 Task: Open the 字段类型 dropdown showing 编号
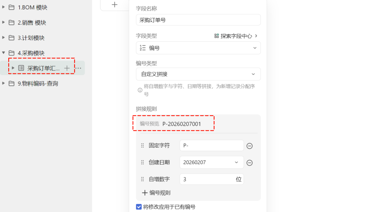pos(198,48)
